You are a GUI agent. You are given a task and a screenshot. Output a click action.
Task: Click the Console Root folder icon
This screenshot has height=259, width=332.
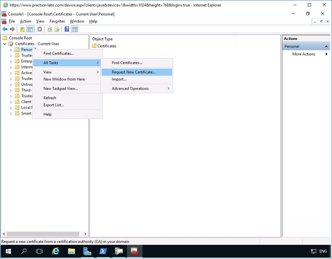point(5,38)
